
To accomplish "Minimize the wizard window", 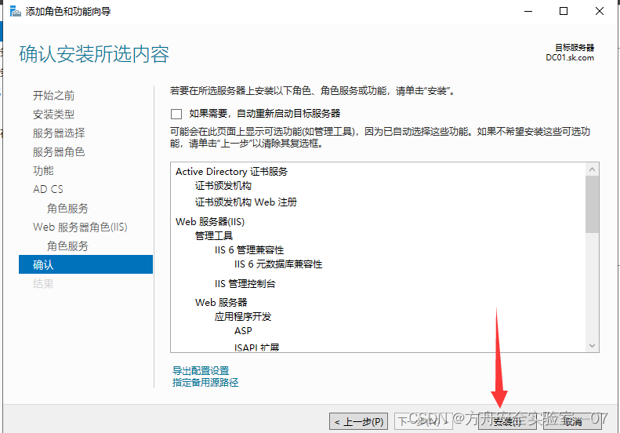I will point(528,12).
